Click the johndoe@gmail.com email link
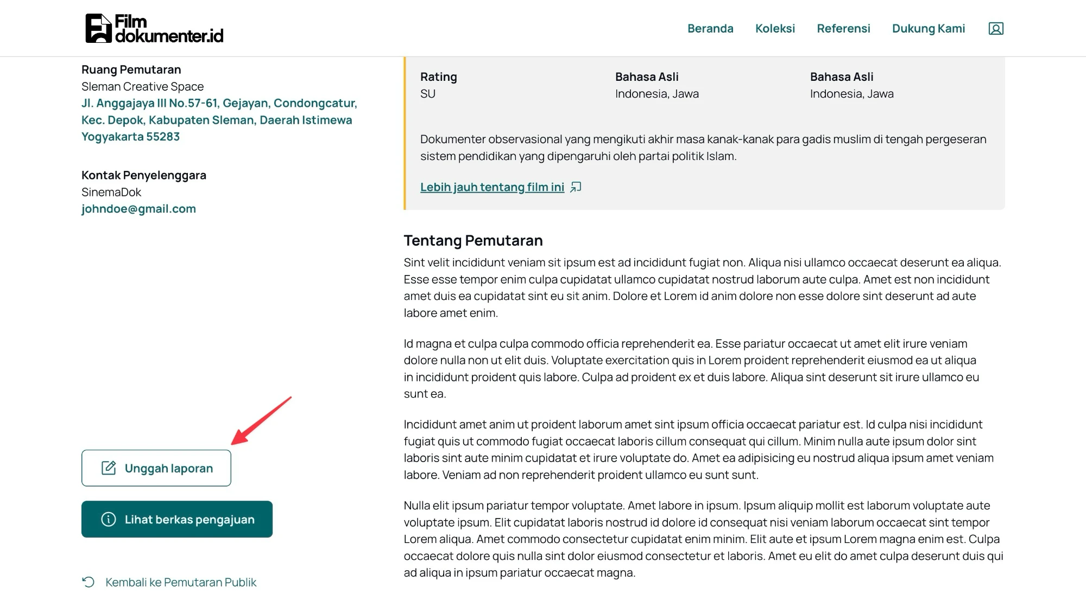The width and height of the screenshot is (1086, 613). [138, 209]
